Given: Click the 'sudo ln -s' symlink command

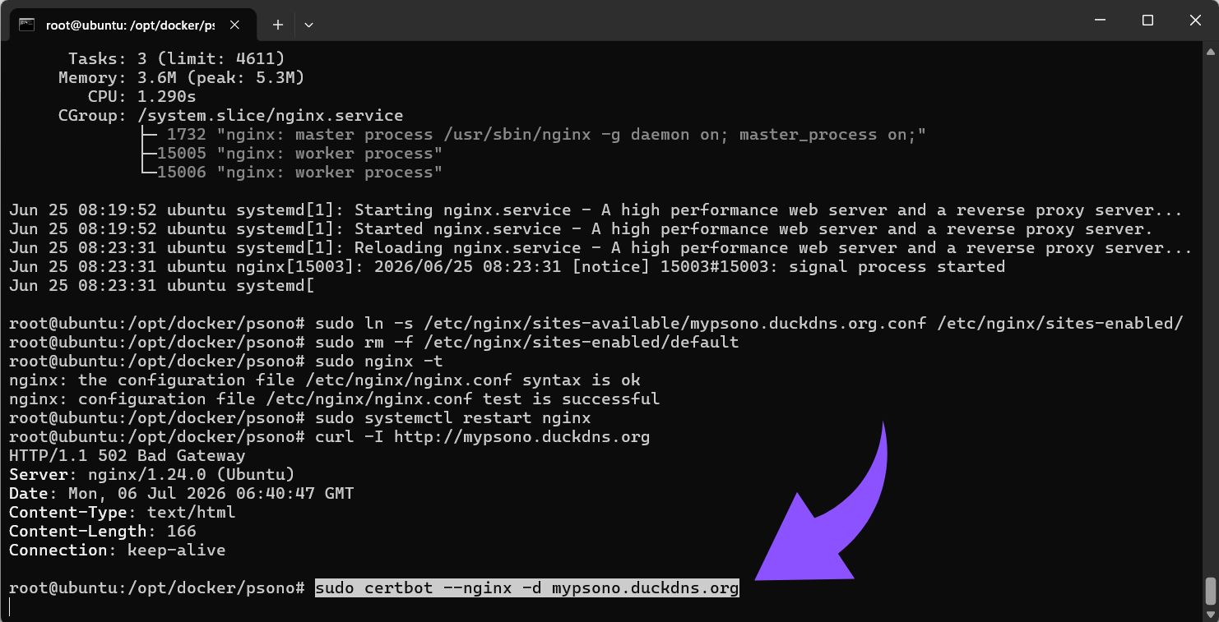Looking at the screenshot, I should click(x=749, y=324).
